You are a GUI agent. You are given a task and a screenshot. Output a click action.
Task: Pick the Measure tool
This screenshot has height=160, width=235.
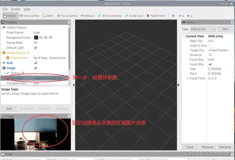click(87, 16)
